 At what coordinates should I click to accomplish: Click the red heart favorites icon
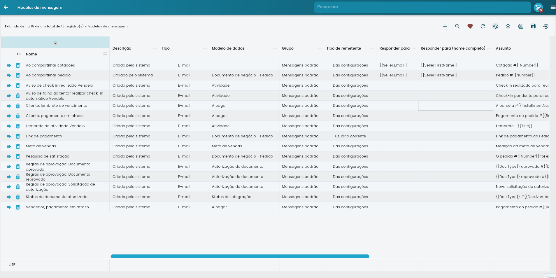point(470,26)
